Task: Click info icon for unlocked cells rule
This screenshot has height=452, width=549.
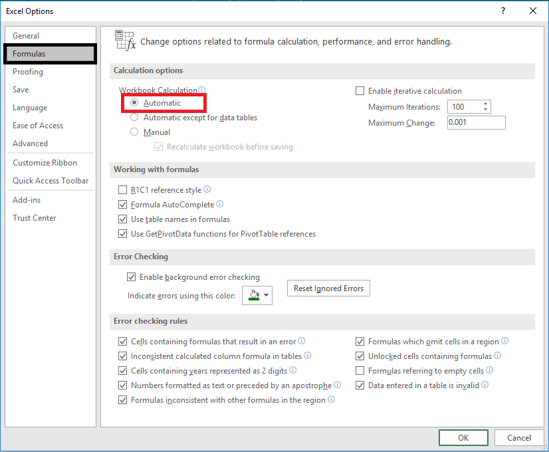Action: (x=498, y=356)
